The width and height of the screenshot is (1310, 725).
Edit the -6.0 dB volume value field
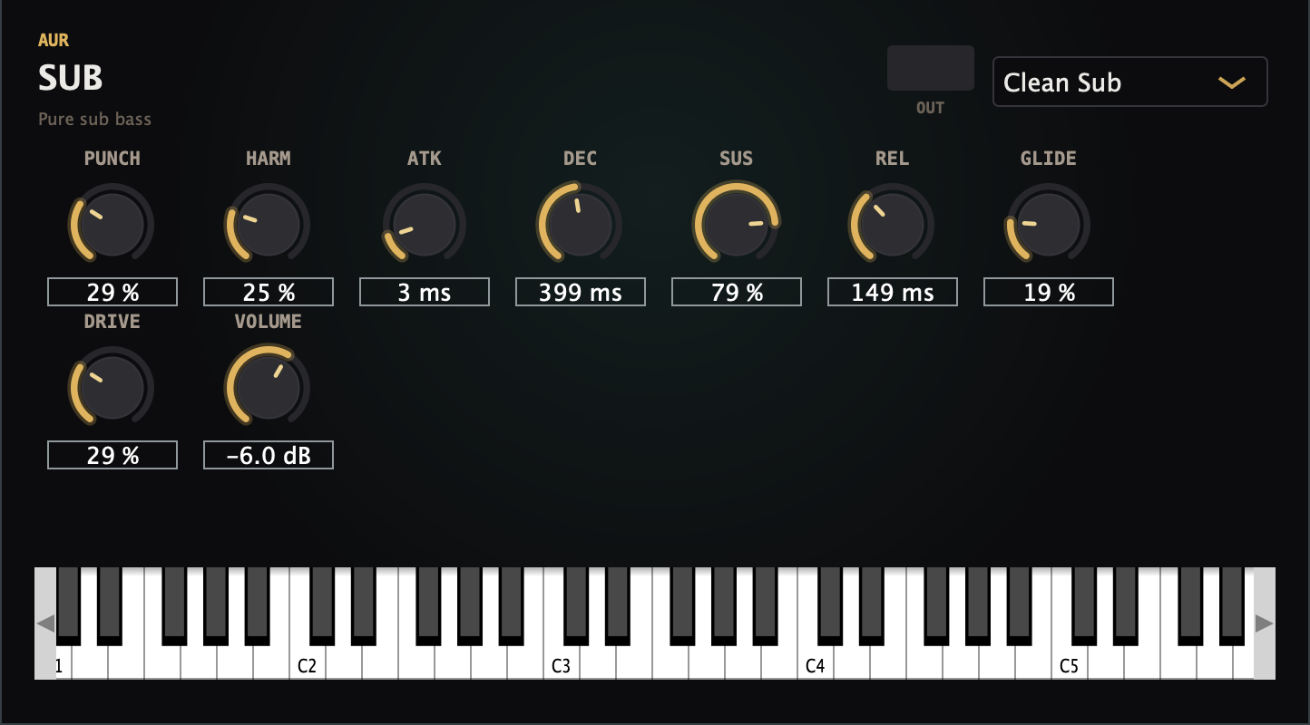[269, 455]
